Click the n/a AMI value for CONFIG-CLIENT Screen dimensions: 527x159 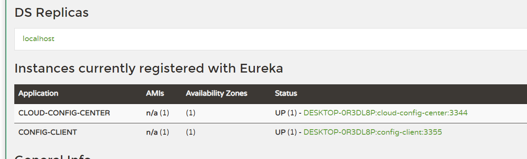tap(152, 132)
